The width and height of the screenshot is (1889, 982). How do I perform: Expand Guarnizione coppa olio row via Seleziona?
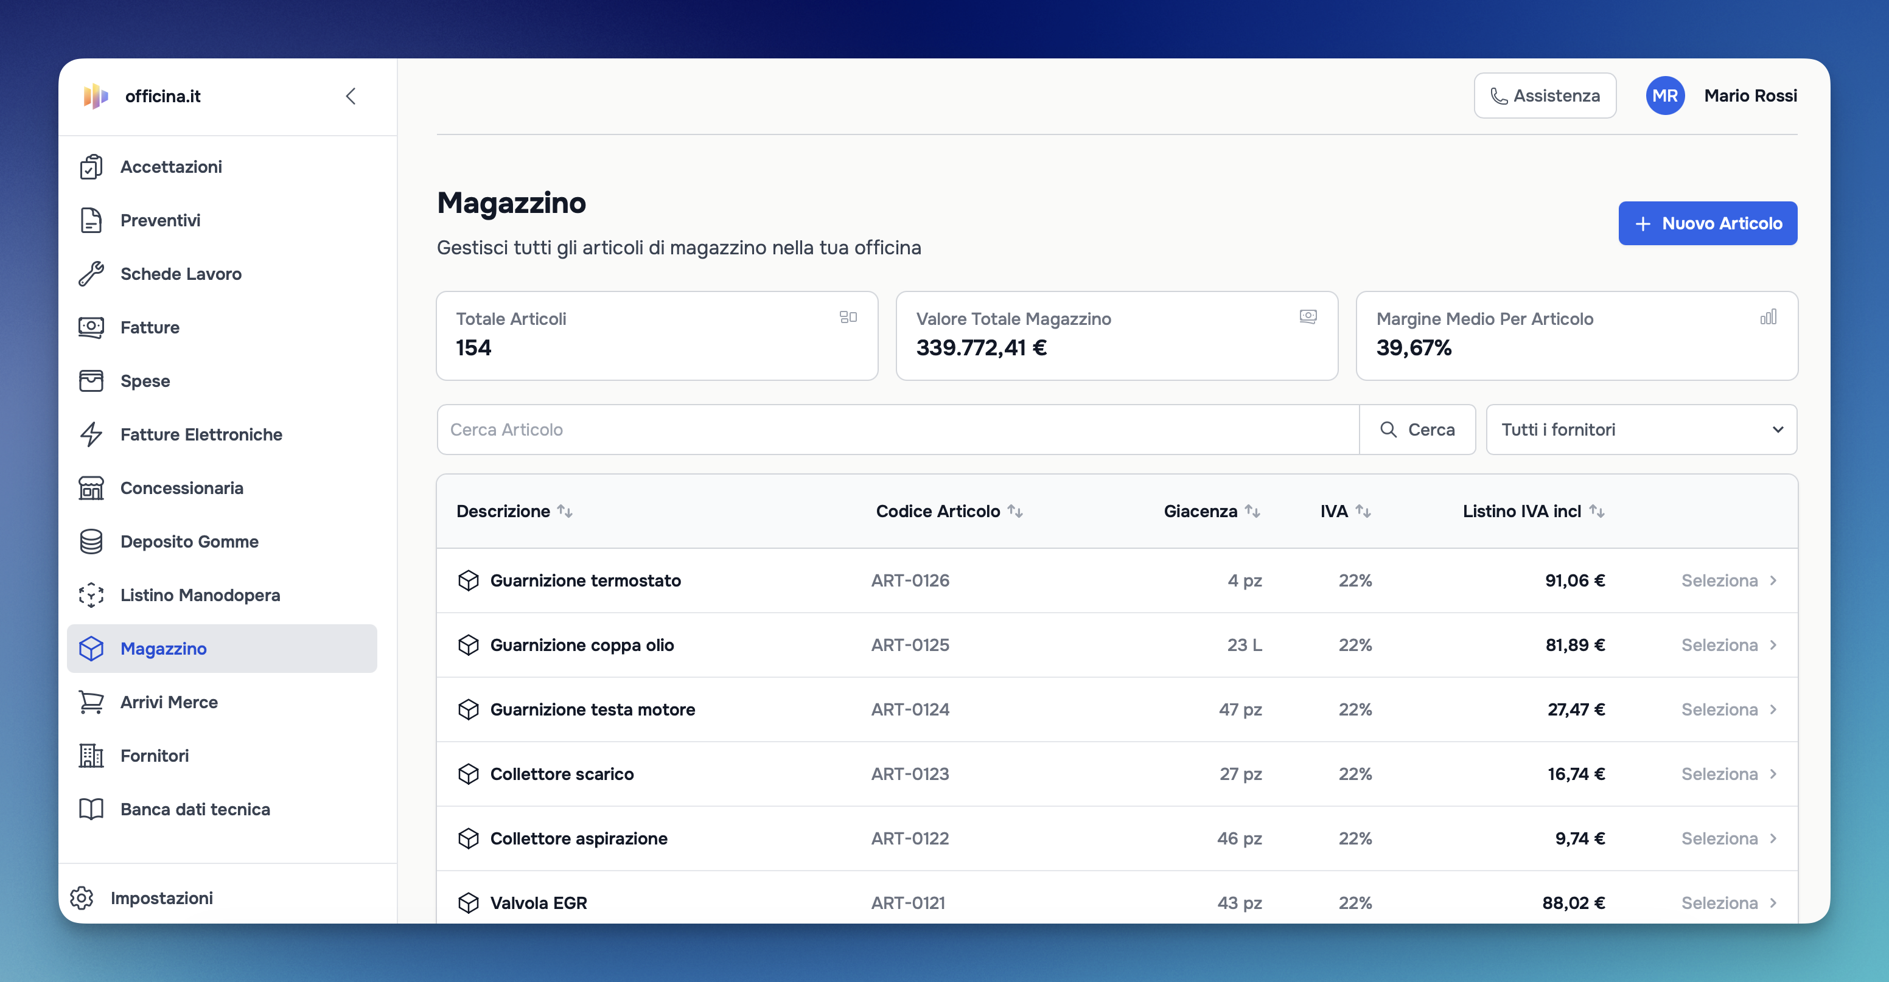[1728, 646]
